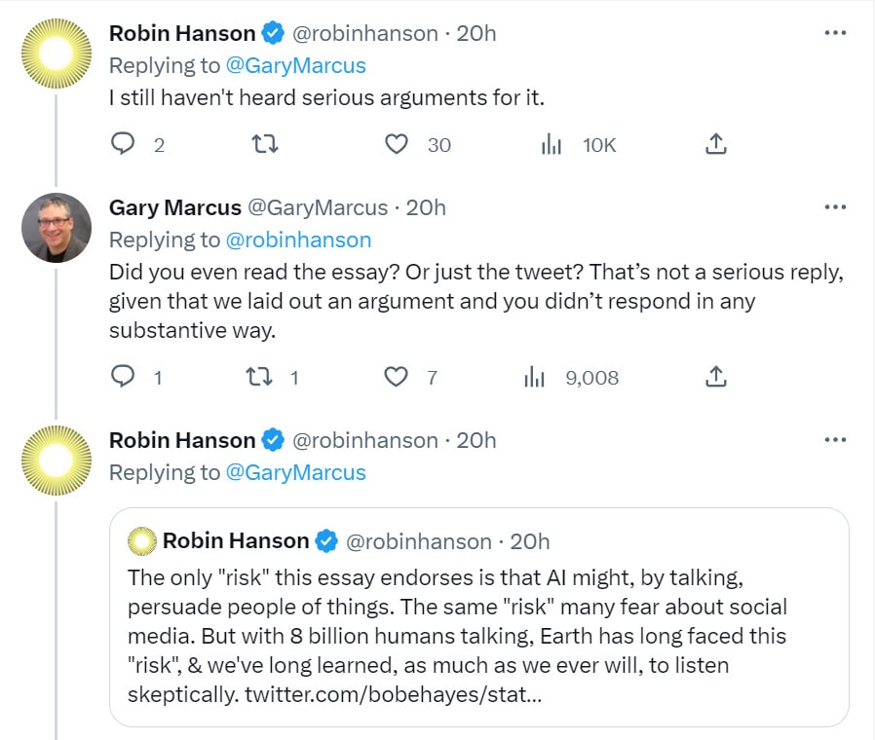Open the twitter.com/bobehayes link in quoted tweet
The image size is (875, 740).
click(390, 695)
